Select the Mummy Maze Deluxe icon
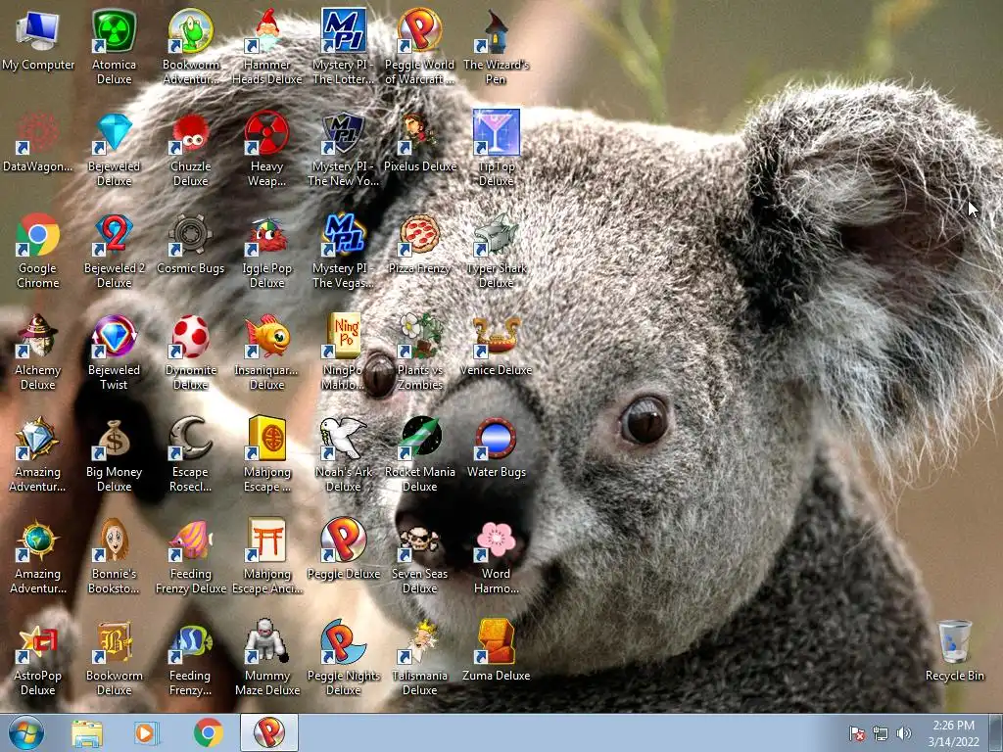Image resolution: width=1003 pixels, height=752 pixels. pos(266,642)
